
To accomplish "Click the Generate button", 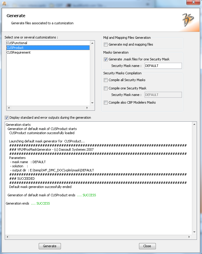I will (x=50, y=246).
